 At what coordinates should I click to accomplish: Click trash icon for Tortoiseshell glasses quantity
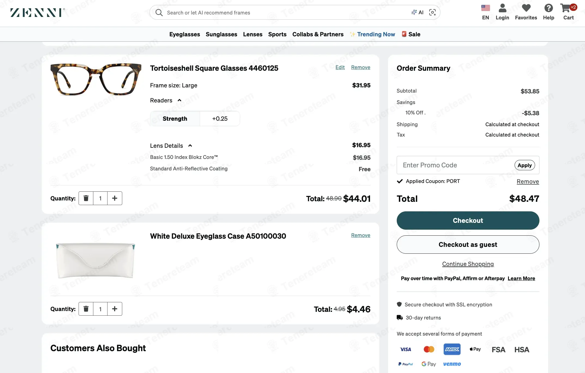coord(86,198)
